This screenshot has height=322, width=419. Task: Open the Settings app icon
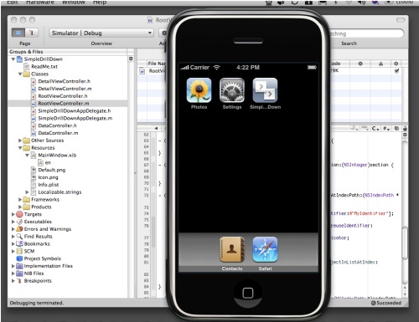pos(232,90)
